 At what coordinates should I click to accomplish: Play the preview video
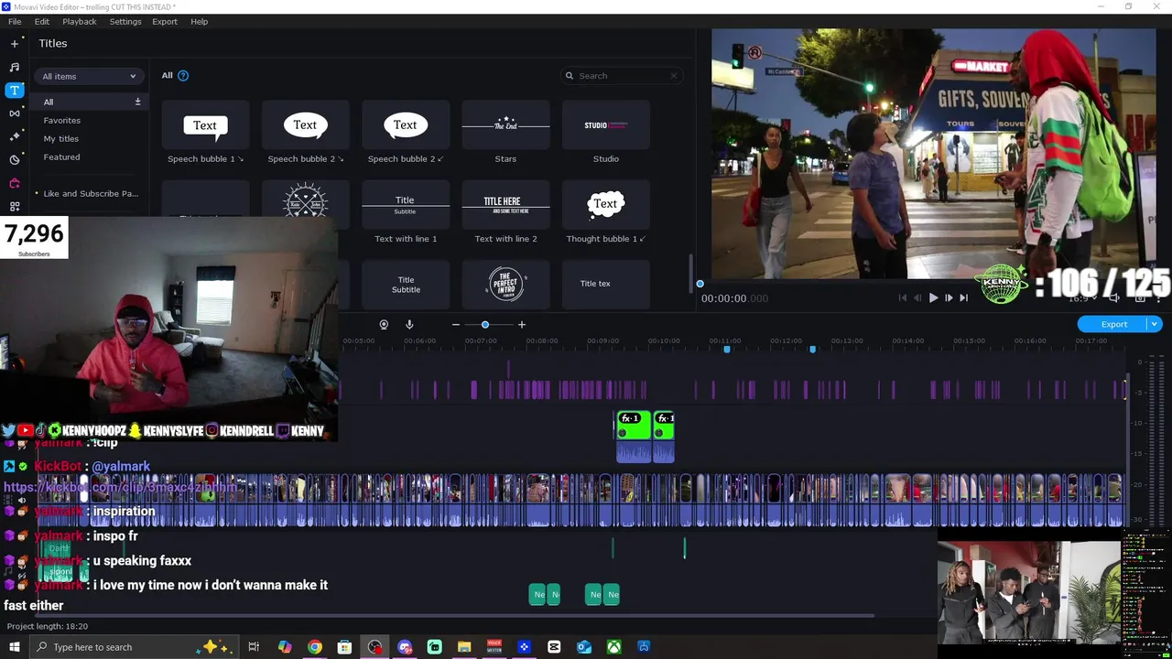pyautogui.click(x=933, y=297)
